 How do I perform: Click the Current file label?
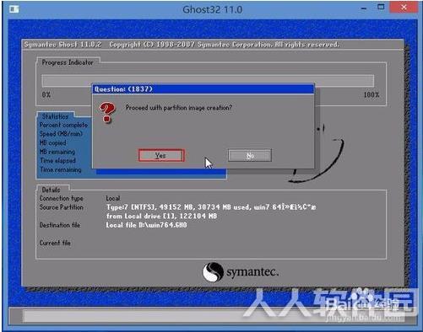pyautogui.click(x=55, y=243)
